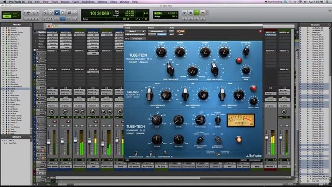The height and width of the screenshot is (187, 332).
Task: Open the Region menu
Action: click(x=65, y=2)
